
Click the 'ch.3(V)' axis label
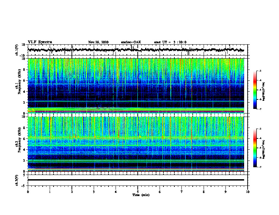tap(17, 180)
